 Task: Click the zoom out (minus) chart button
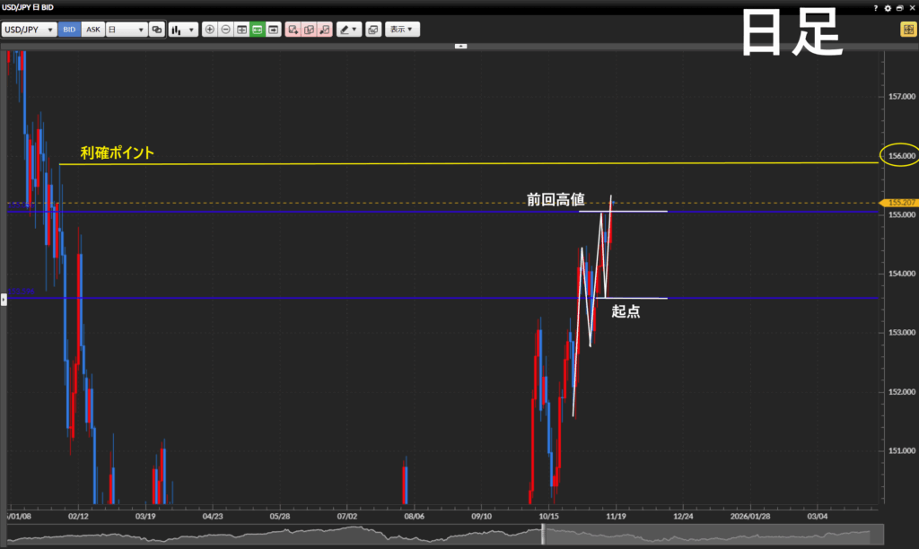pos(225,30)
